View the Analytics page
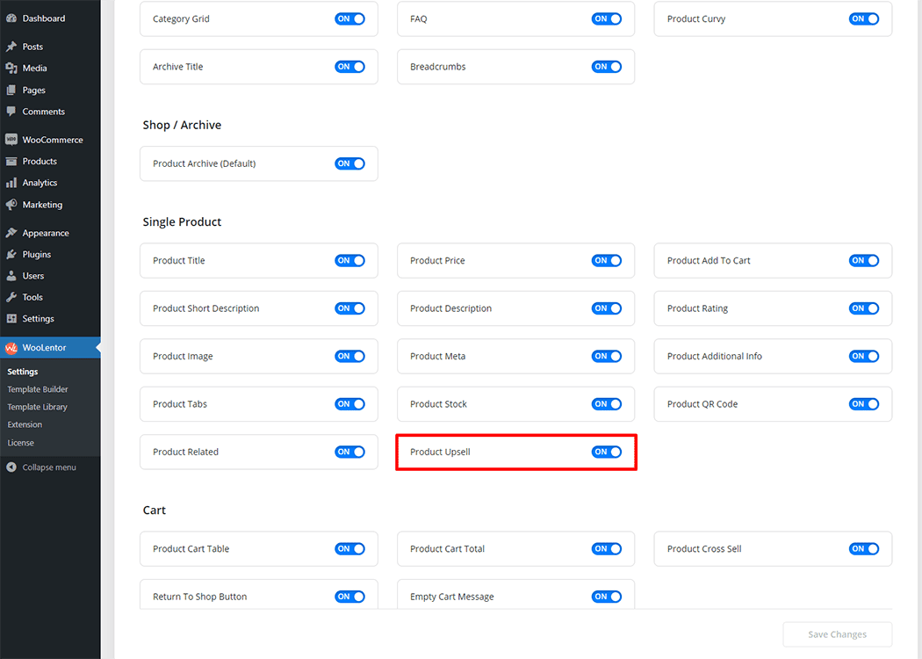Viewport: 922px width, 659px height. [x=39, y=182]
